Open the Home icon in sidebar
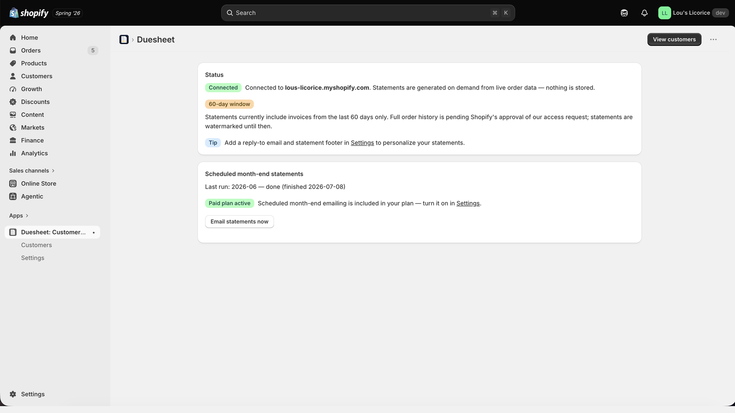735x413 pixels. [x=13, y=38]
